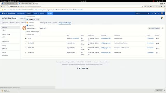The width and height of the screenshot is (166, 93).
Task: Open the Applications admin tab
Action: [5, 23]
